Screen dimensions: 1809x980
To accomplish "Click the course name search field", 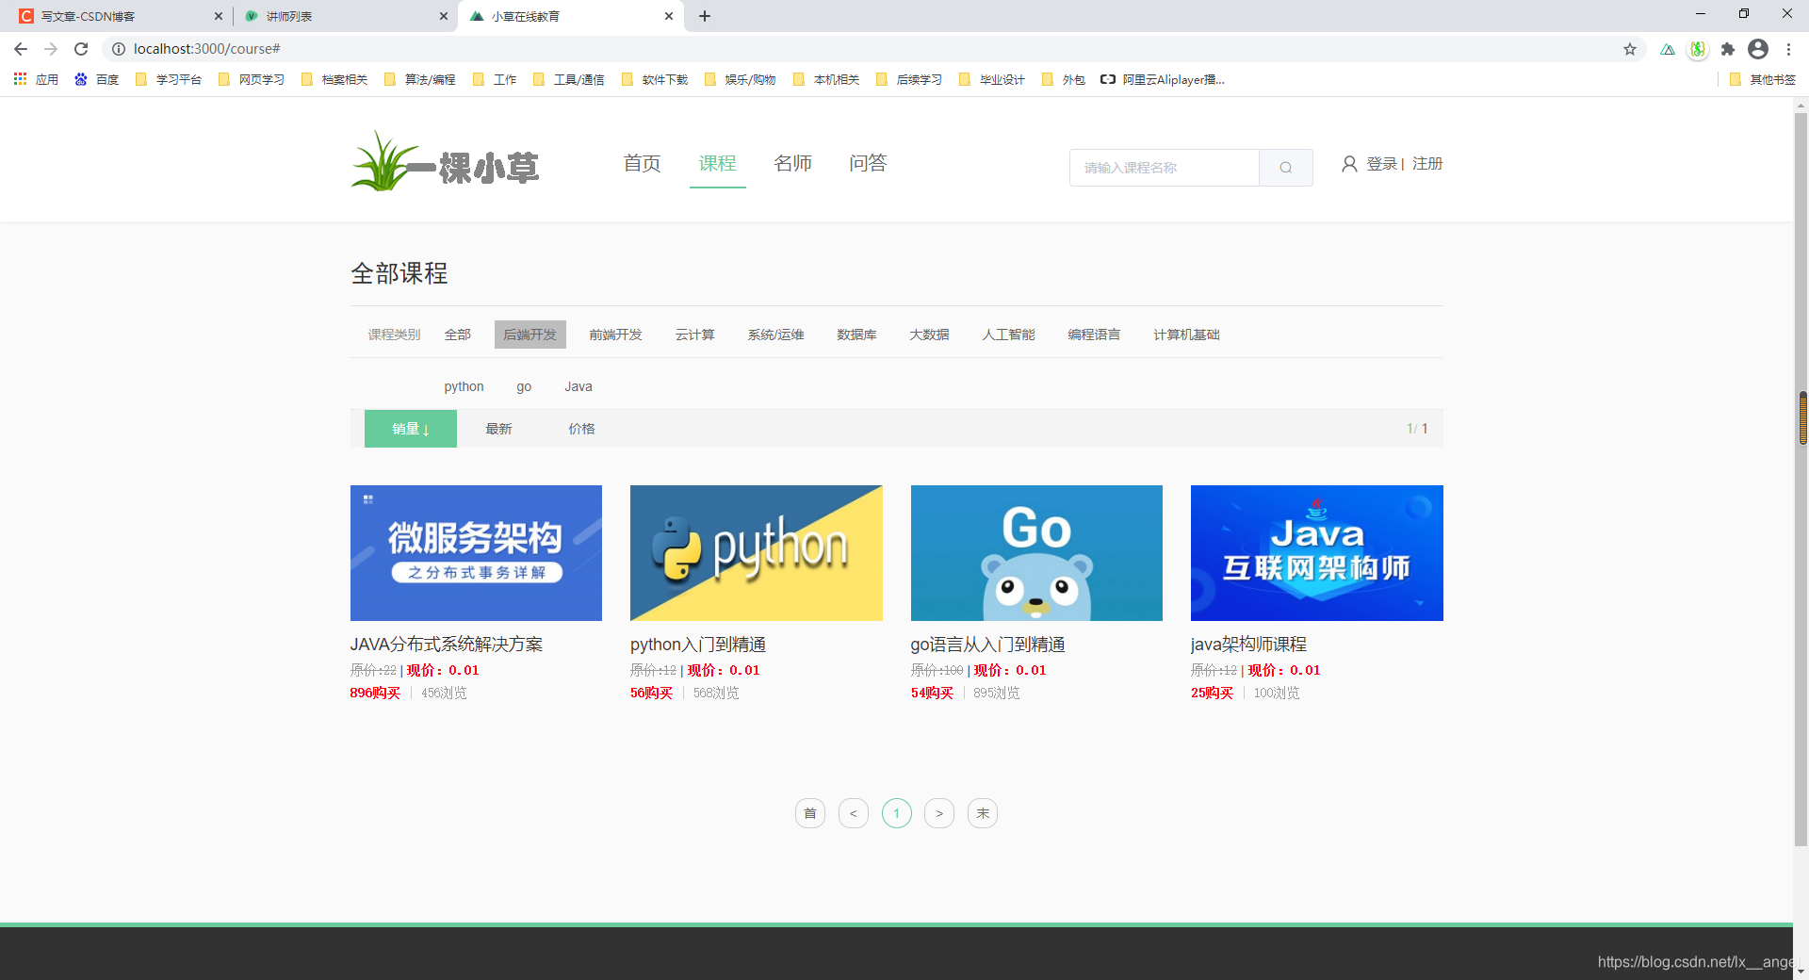I will point(1165,168).
